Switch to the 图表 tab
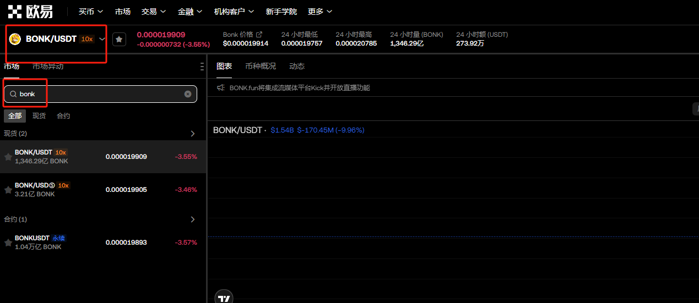Screen dimensions: 699x303 [224, 67]
